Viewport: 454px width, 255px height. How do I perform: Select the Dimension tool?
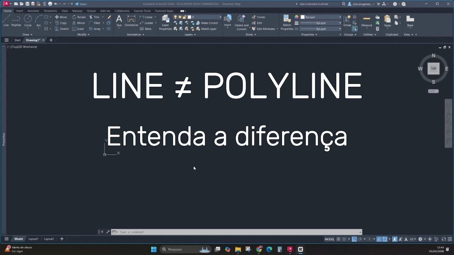click(x=131, y=21)
